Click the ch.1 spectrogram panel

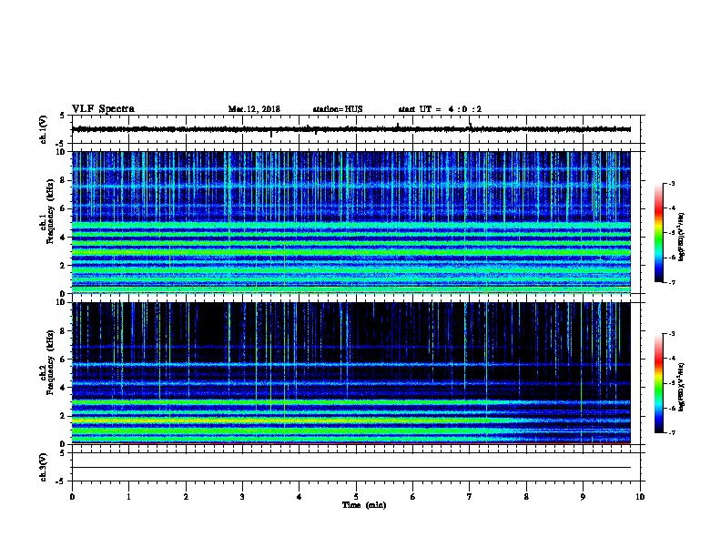(351, 222)
